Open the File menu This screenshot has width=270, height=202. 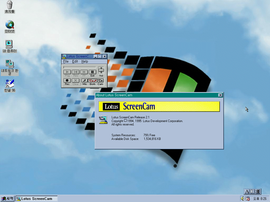tap(66, 62)
